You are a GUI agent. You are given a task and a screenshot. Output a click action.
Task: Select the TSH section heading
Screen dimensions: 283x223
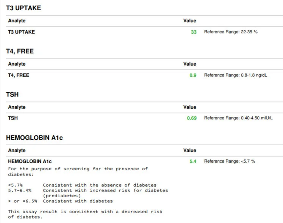(x=13, y=94)
